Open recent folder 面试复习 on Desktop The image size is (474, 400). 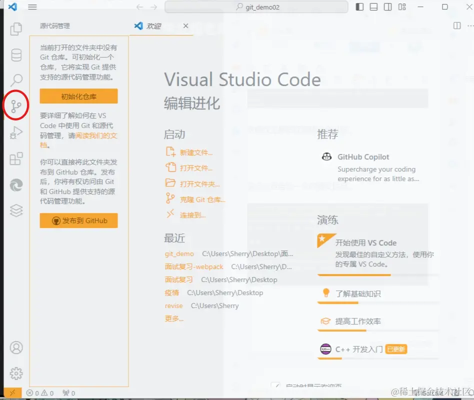178,279
